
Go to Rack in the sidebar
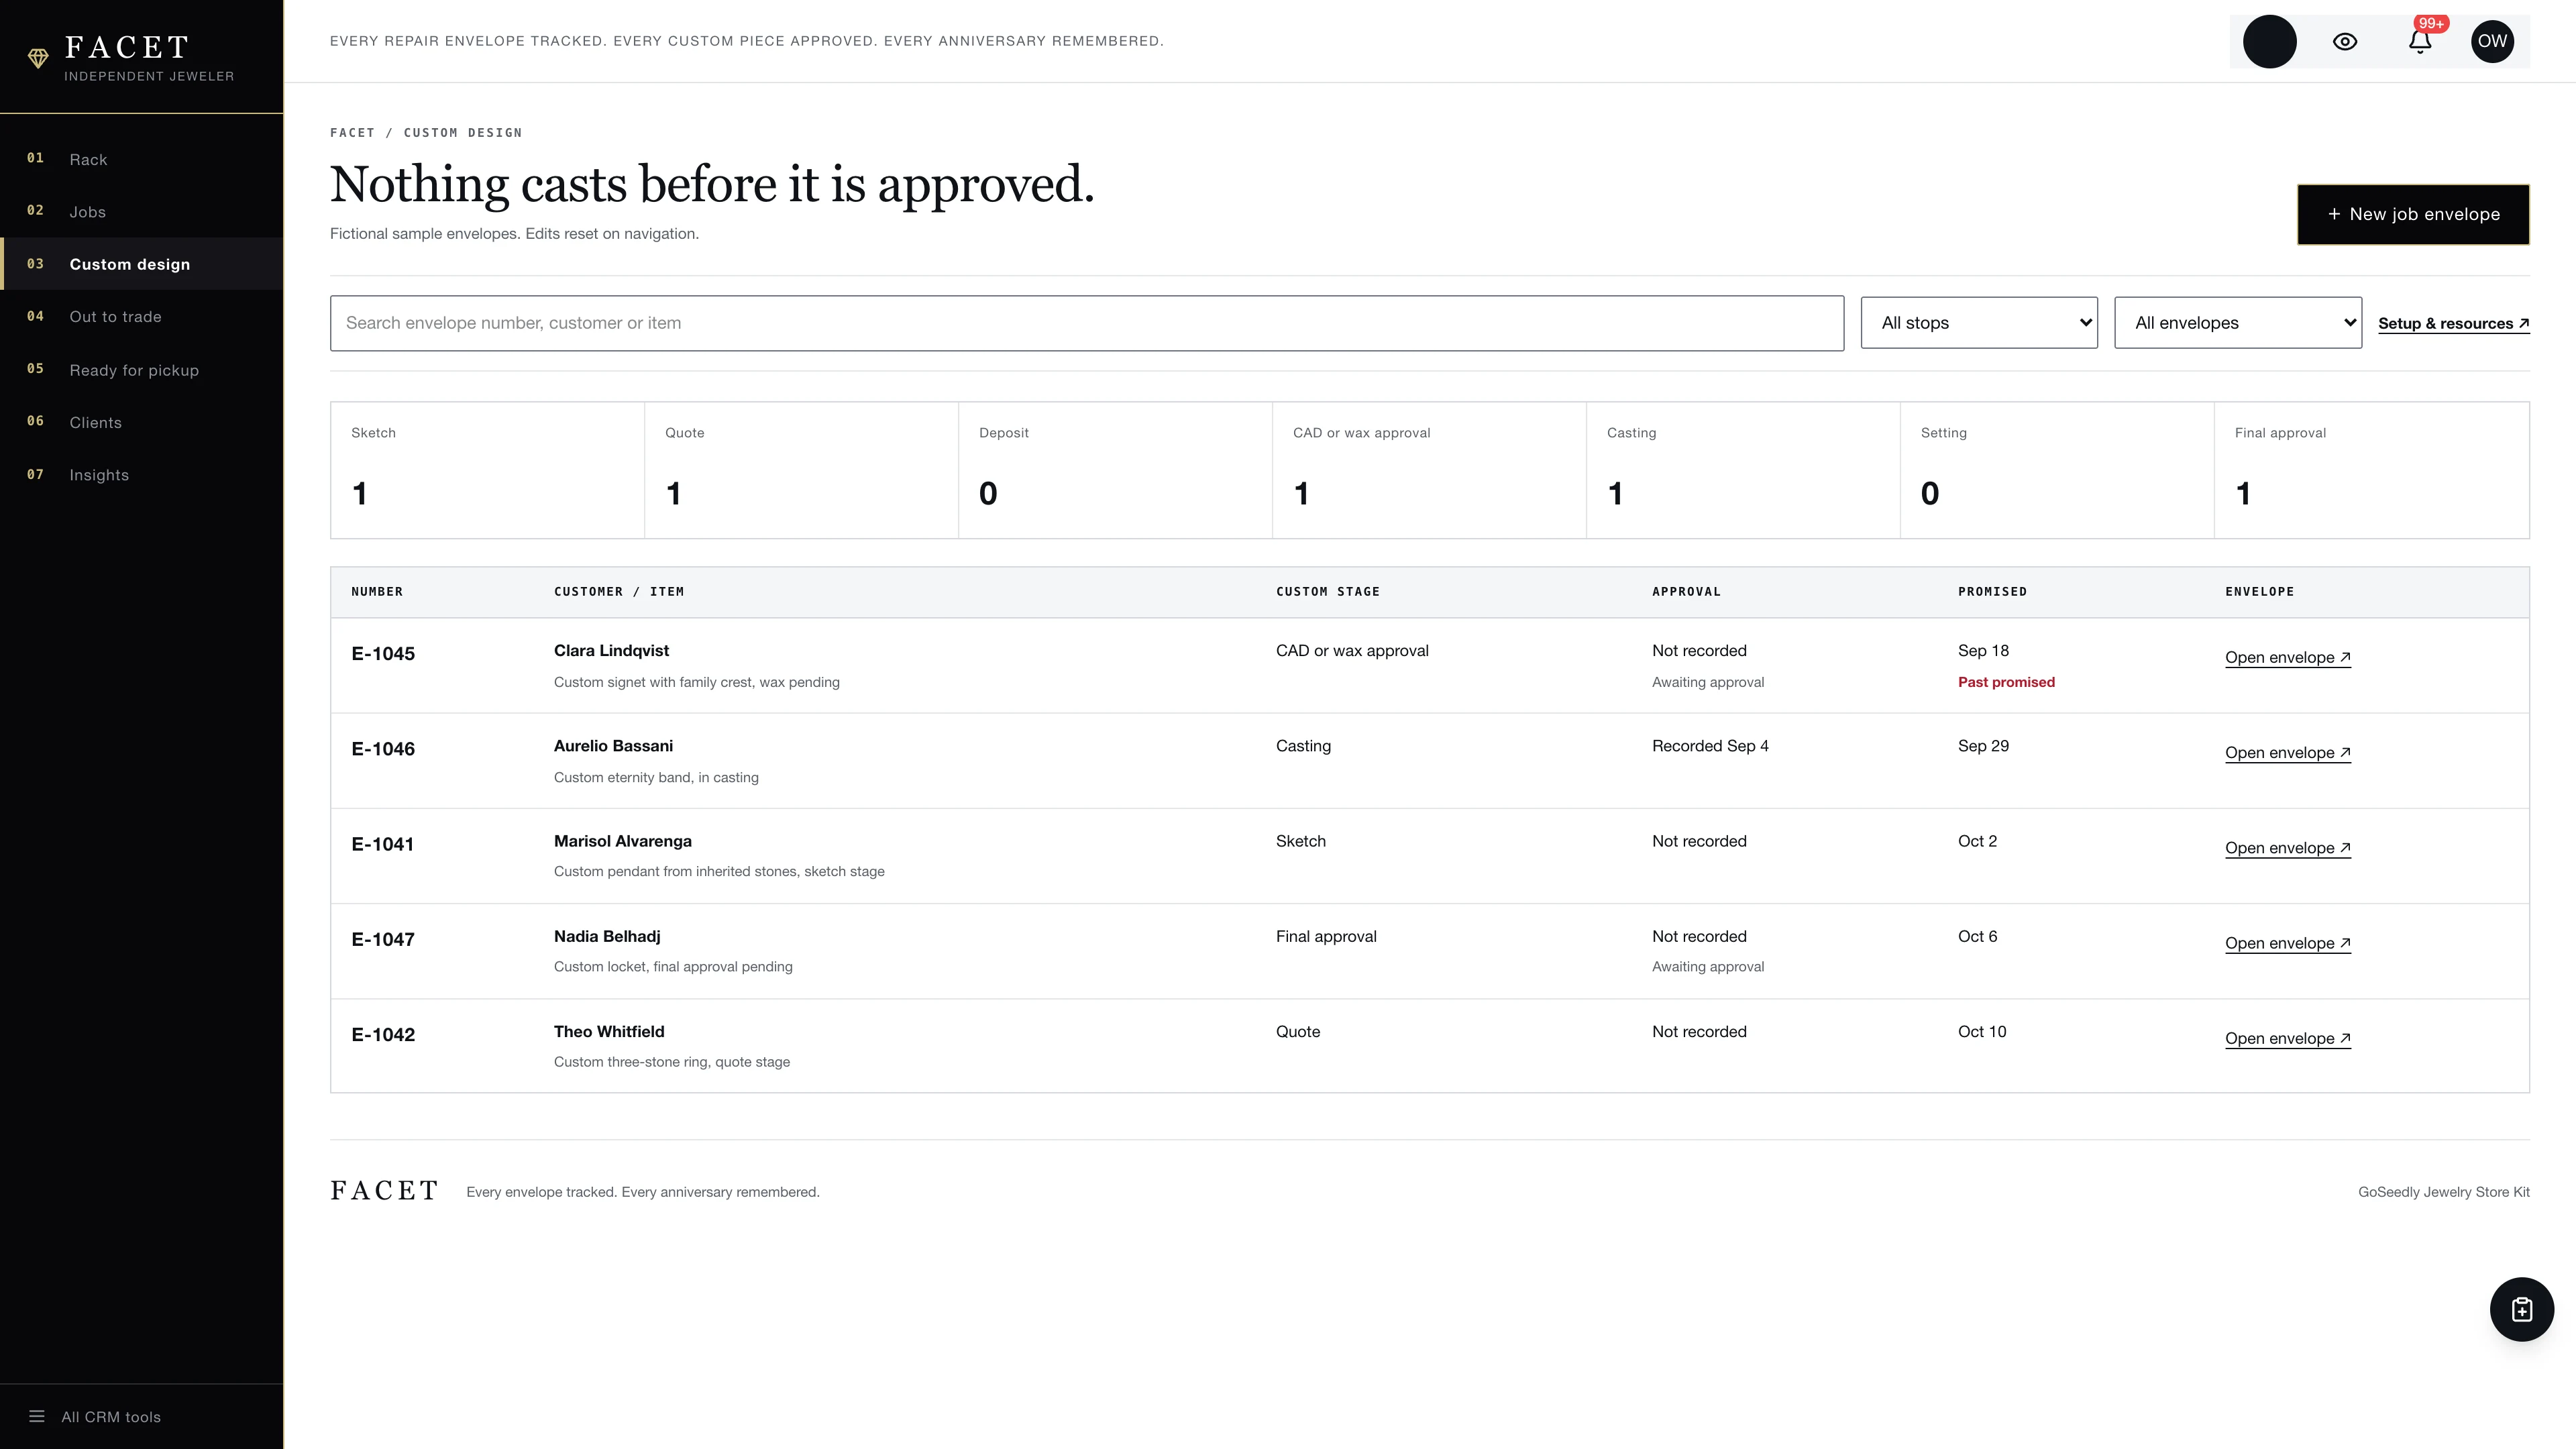142,159
